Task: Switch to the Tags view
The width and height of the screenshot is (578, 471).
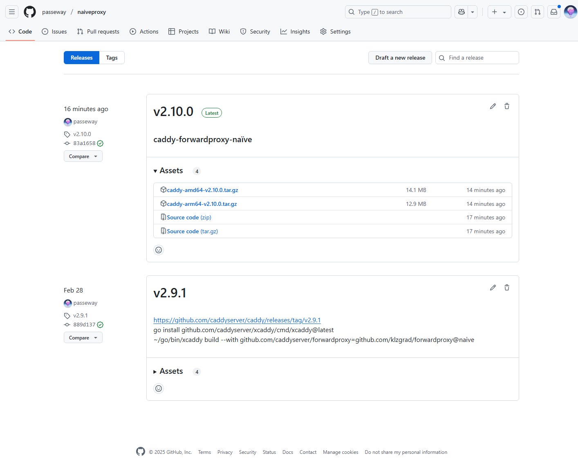Action: click(112, 58)
